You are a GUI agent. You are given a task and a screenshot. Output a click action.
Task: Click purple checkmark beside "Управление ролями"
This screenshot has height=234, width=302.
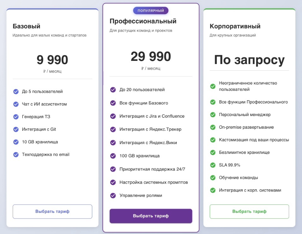coord(113,196)
